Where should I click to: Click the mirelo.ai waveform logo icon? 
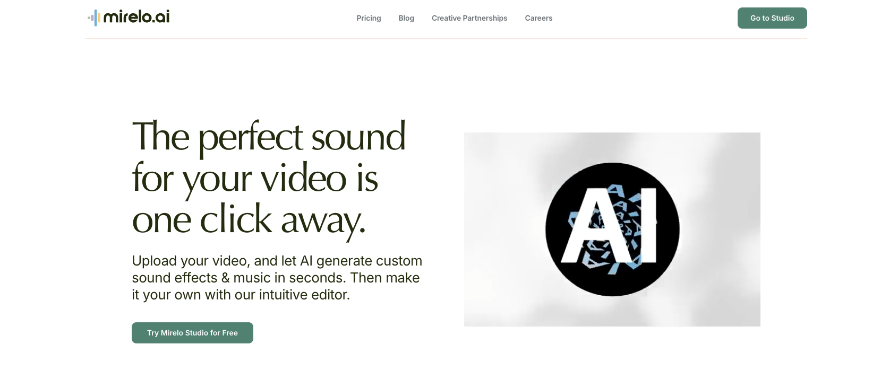94,18
